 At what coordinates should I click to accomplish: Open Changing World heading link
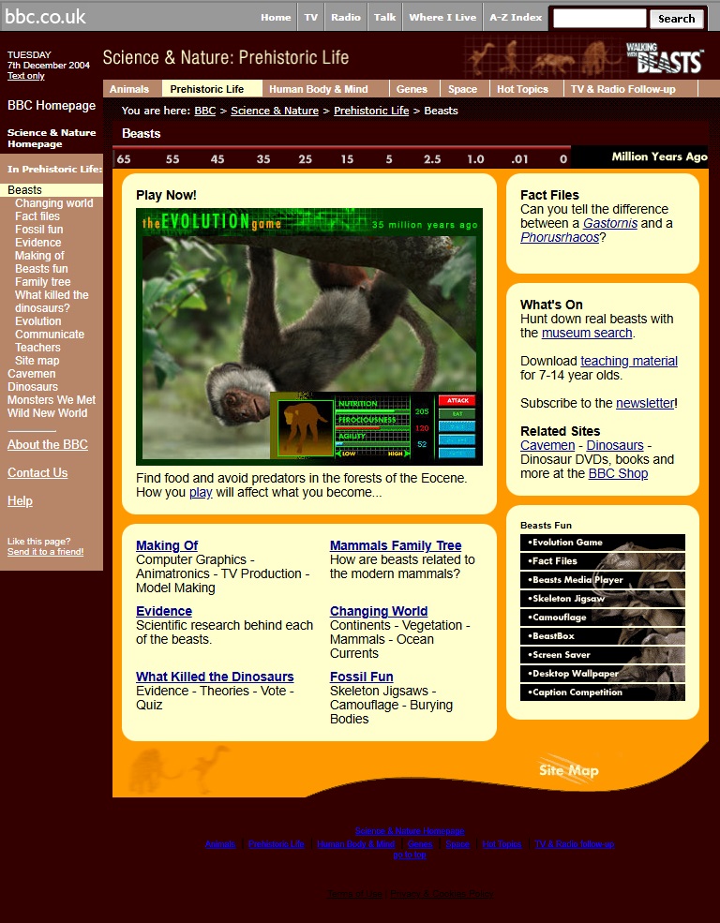pyautogui.click(x=379, y=611)
